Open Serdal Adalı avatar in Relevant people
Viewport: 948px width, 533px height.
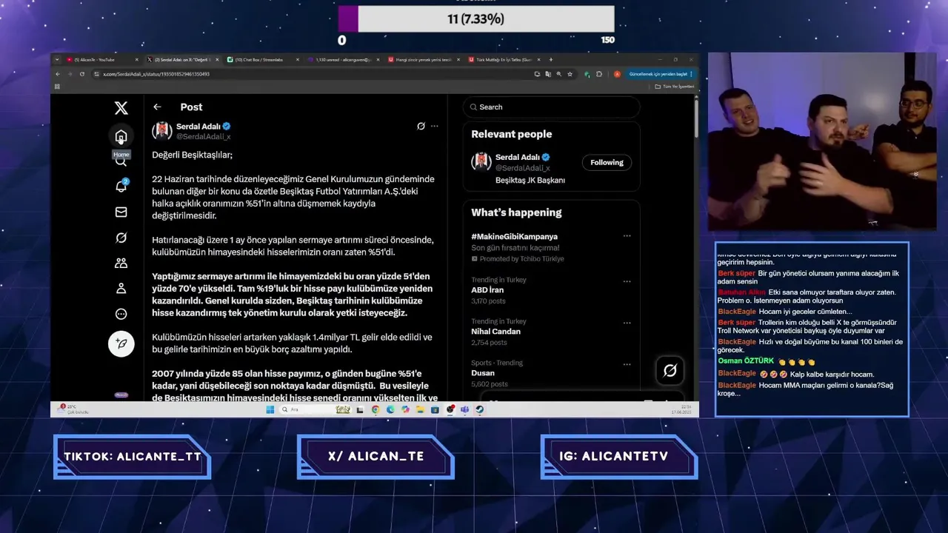[x=482, y=162]
